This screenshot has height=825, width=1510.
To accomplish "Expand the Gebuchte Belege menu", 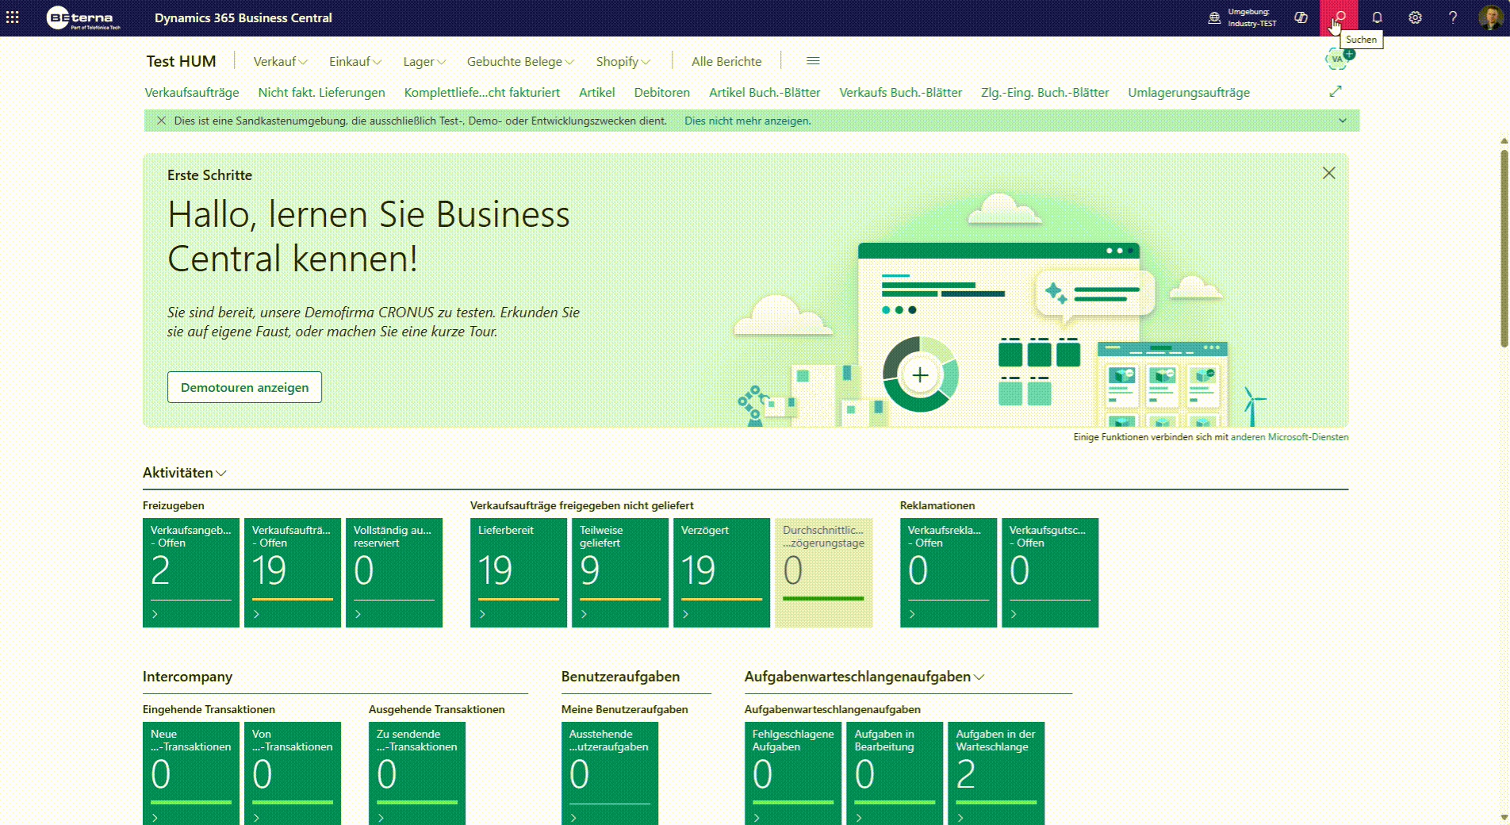I will (520, 61).
